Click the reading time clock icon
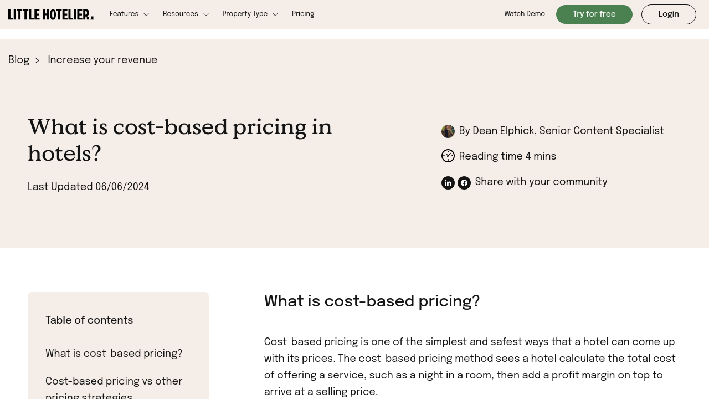Screen dimensions: 709x399 (448, 156)
